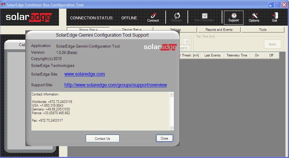Expand the dropdown arrow beside the Trip Time box
Image resolution: width=289 pixels, height=158 pixels.
(187, 42)
